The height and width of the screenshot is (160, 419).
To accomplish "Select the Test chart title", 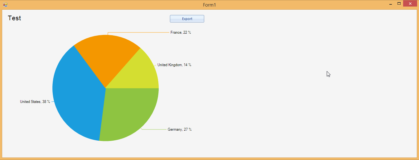I will pyautogui.click(x=14, y=18).
